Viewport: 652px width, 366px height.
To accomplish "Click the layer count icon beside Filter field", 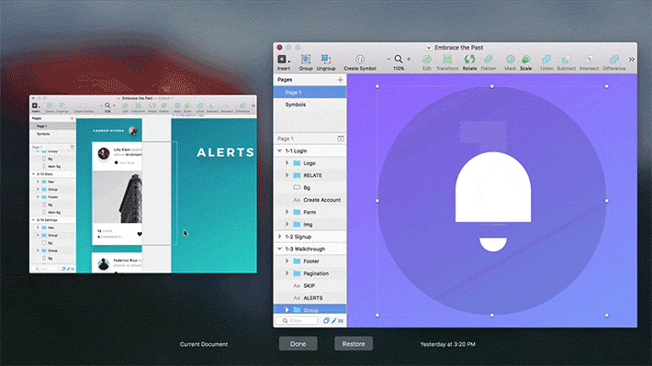I will (x=326, y=321).
